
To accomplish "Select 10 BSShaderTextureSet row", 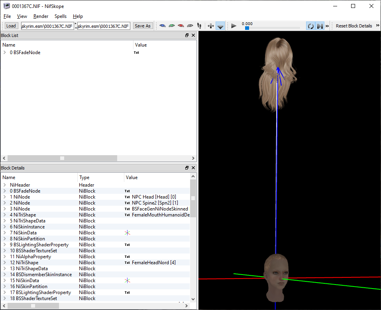I will pos(95,251).
